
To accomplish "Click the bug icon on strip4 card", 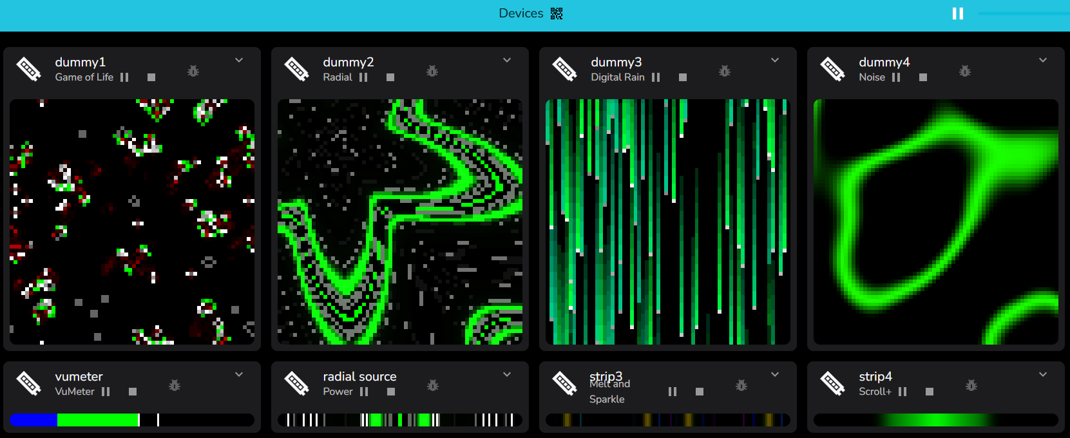I will [971, 385].
